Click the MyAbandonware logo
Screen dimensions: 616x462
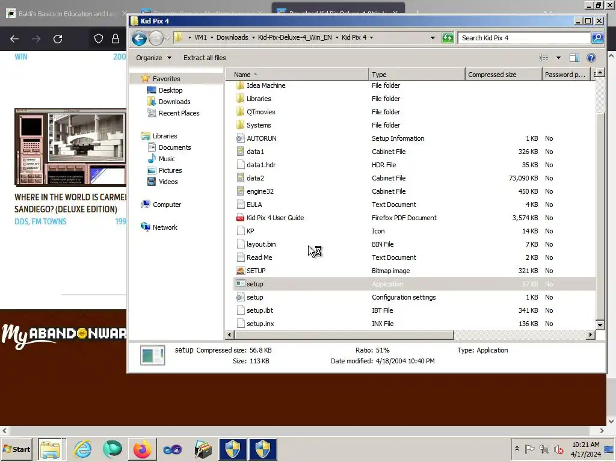64,335
